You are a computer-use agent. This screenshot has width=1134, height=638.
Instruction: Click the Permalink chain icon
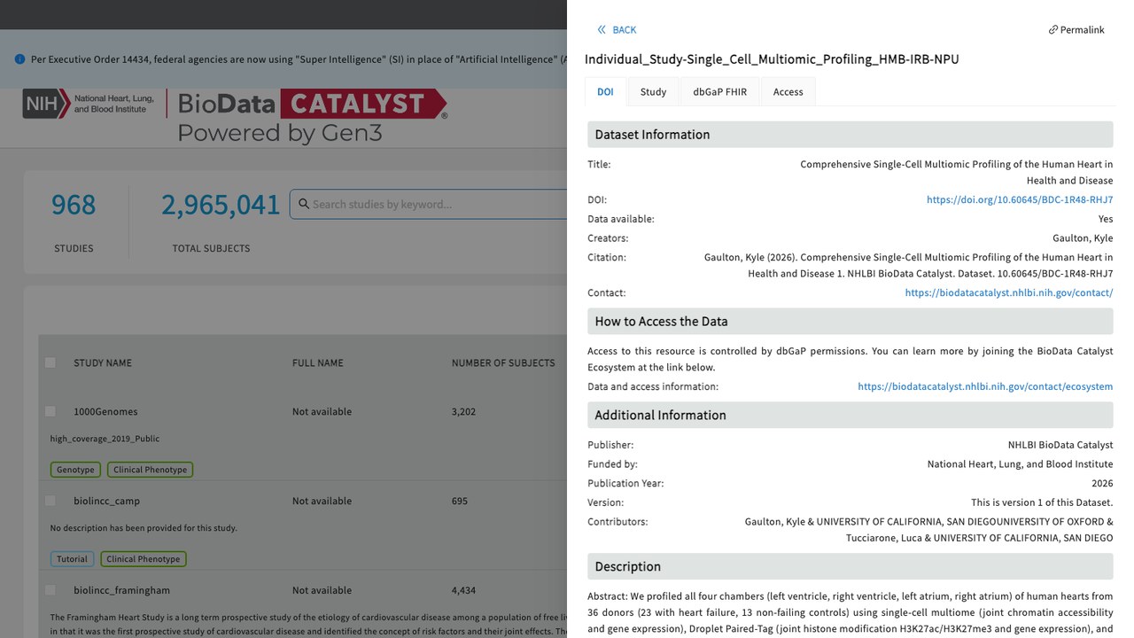pos(1053,30)
